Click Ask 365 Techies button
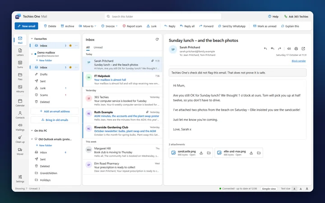 [x=296, y=16]
